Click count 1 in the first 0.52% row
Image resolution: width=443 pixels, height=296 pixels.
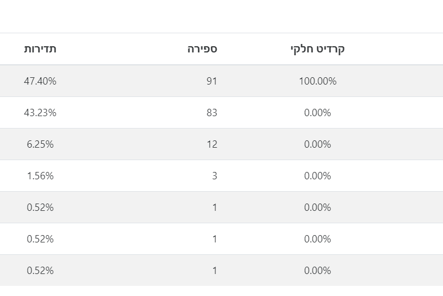[x=214, y=207]
